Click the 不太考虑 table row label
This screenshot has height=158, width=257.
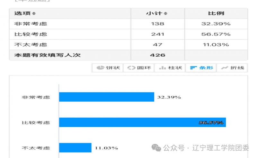(31, 45)
